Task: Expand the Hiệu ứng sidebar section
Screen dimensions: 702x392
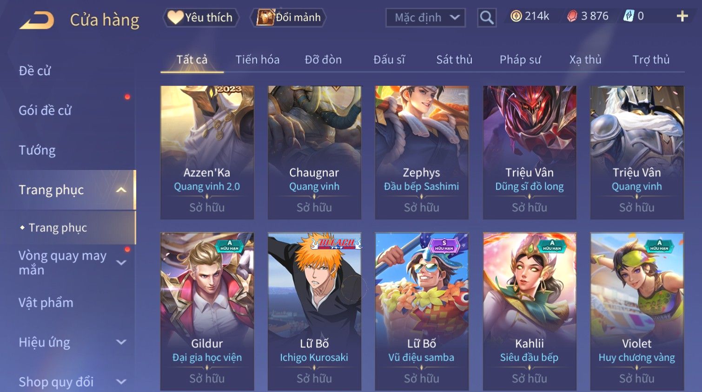Action: coord(121,342)
